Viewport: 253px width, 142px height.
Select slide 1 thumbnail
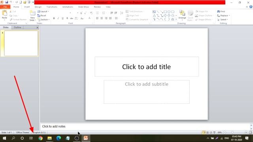pos(21,43)
